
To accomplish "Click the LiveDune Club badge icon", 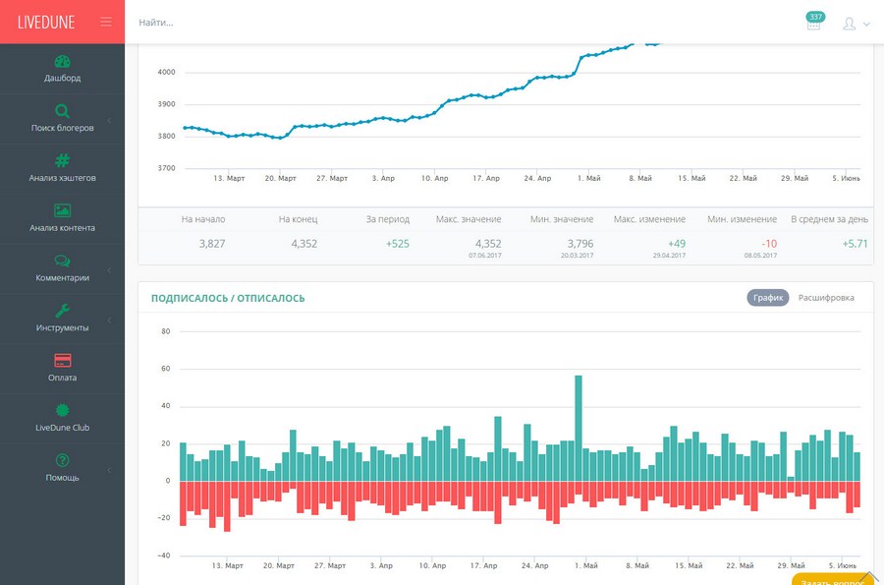I will (62, 410).
